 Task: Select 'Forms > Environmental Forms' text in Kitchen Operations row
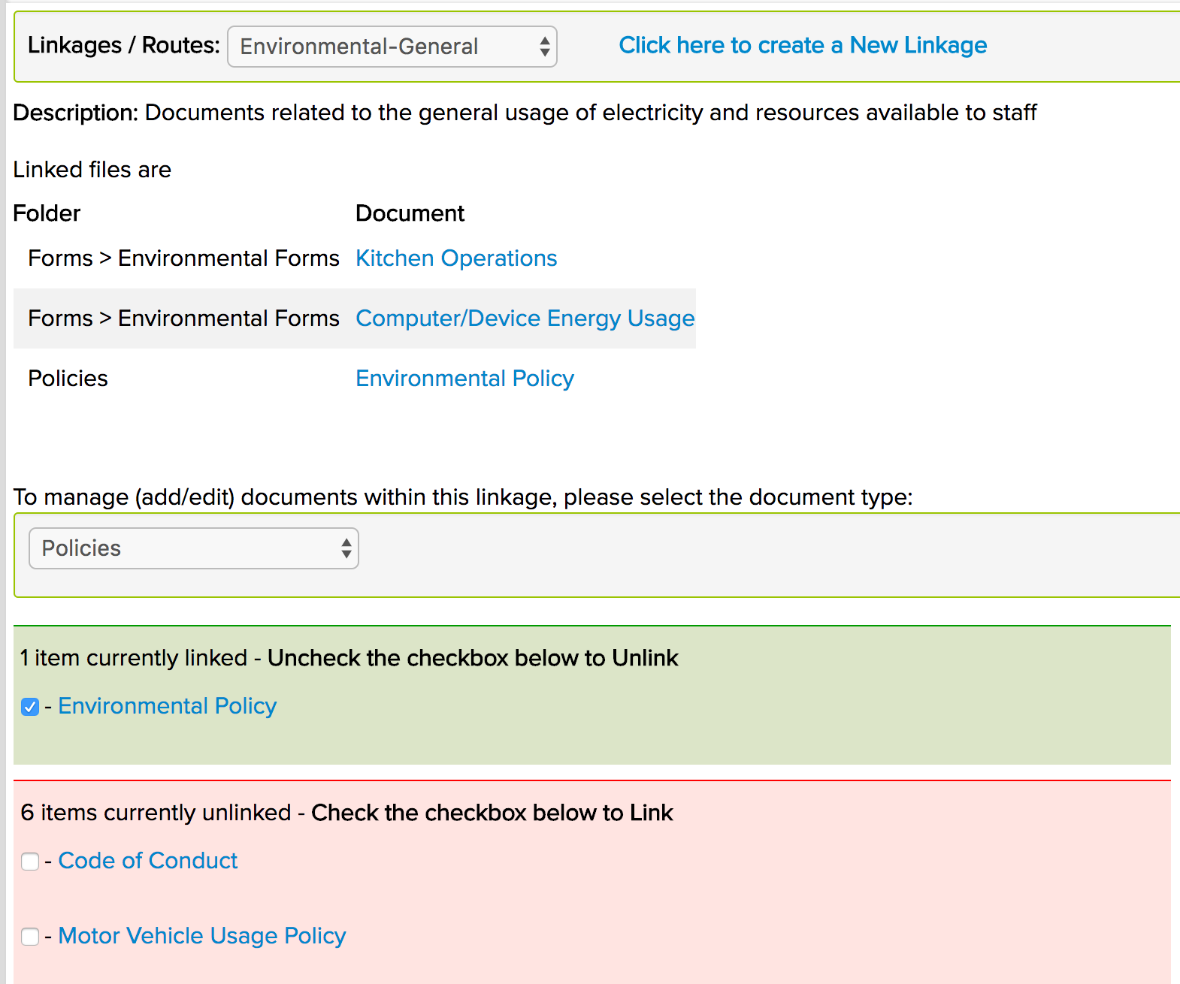(183, 258)
